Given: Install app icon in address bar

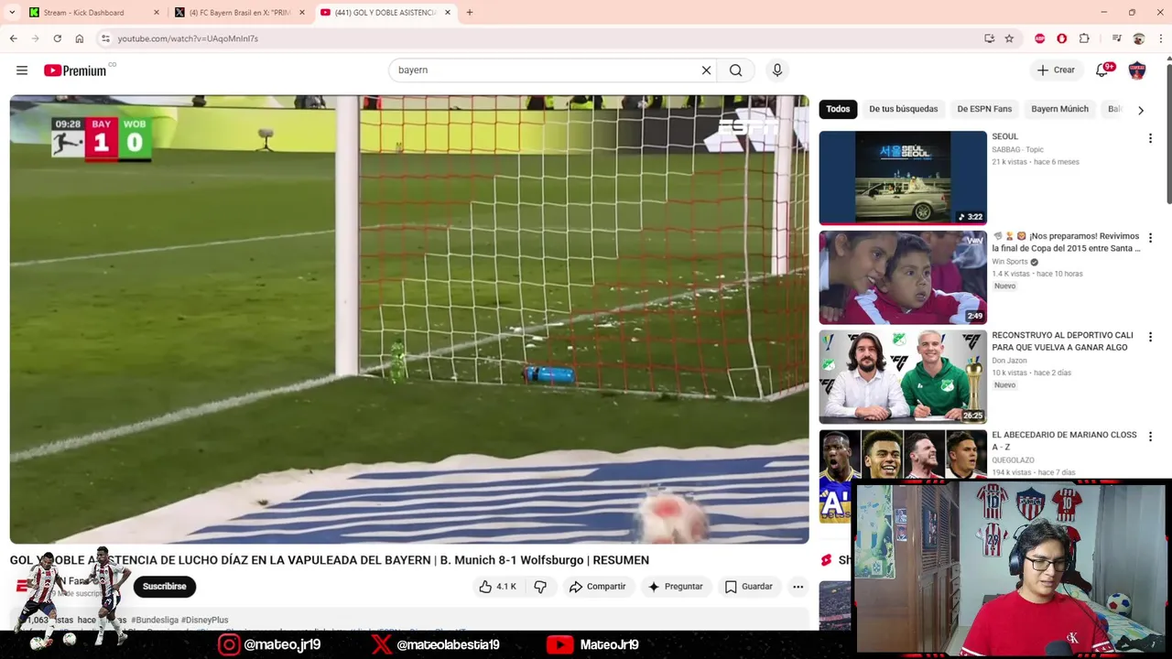Looking at the screenshot, I should (989, 38).
